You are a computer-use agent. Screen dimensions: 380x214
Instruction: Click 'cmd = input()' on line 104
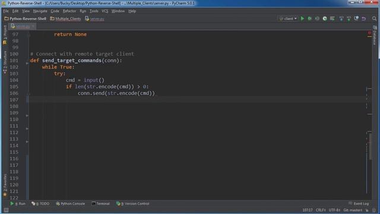(85, 80)
